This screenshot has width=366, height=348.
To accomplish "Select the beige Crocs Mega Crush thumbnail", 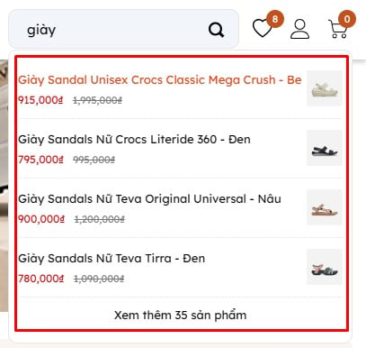I will click(325, 88).
